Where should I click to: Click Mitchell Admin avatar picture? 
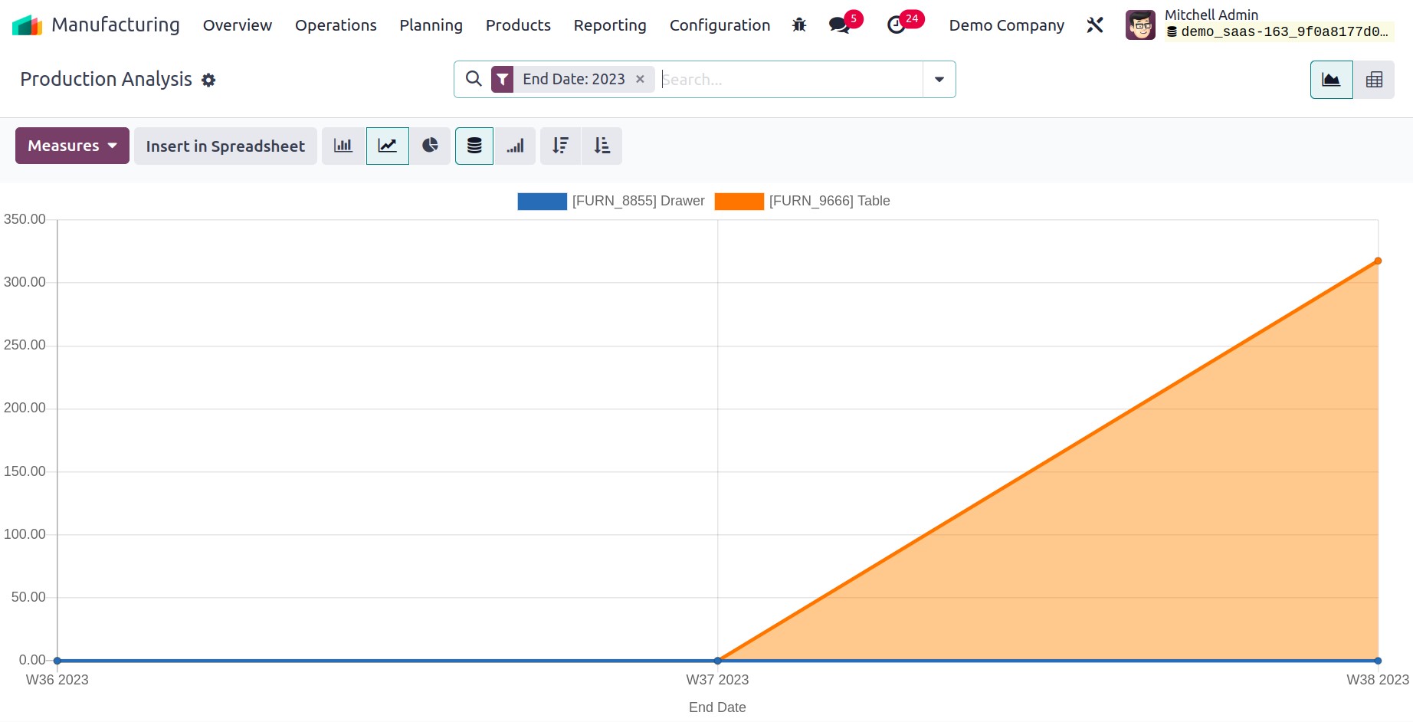tap(1140, 25)
